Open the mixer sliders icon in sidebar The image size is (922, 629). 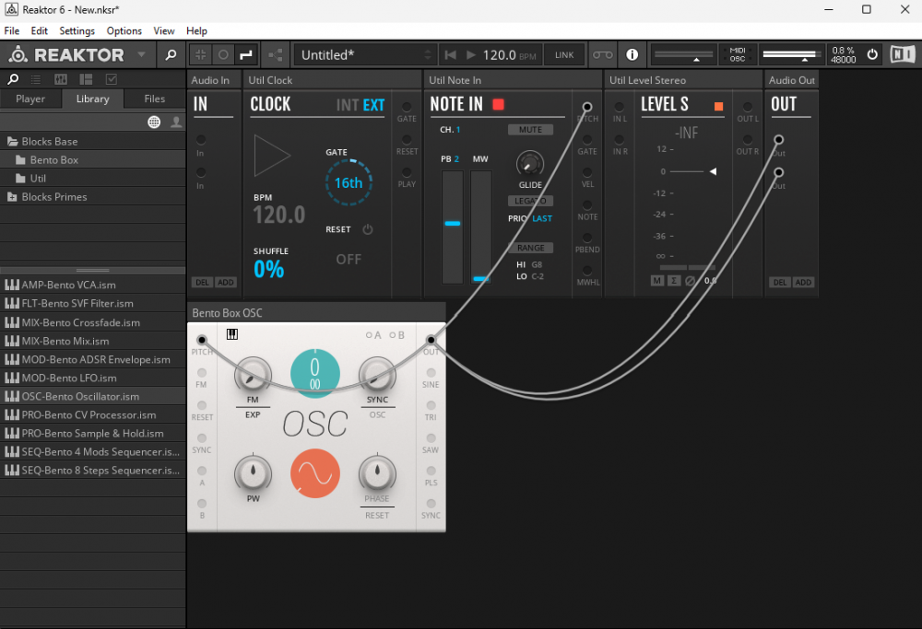61,78
